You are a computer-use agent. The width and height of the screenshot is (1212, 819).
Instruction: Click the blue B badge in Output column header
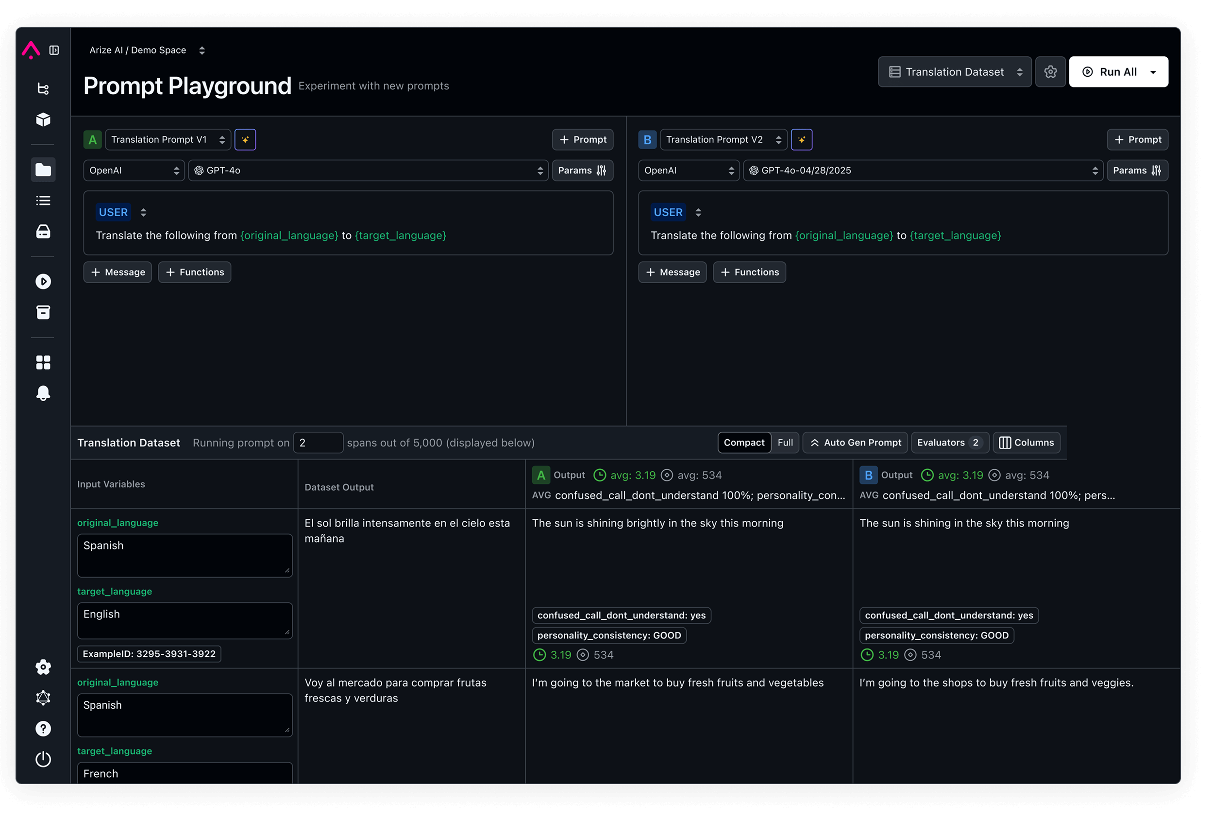tap(868, 475)
